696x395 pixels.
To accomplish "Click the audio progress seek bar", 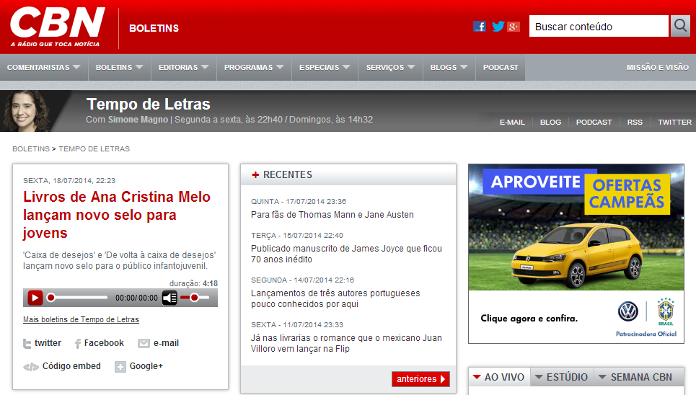I will coord(78,298).
